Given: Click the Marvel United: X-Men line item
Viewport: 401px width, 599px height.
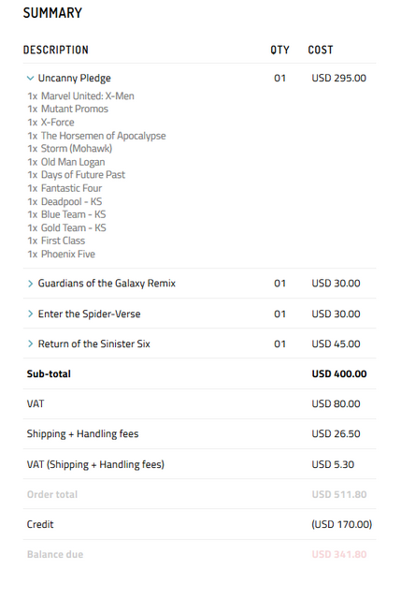Looking at the screenshot, I should pyautogui.click(x=81, y=95).
